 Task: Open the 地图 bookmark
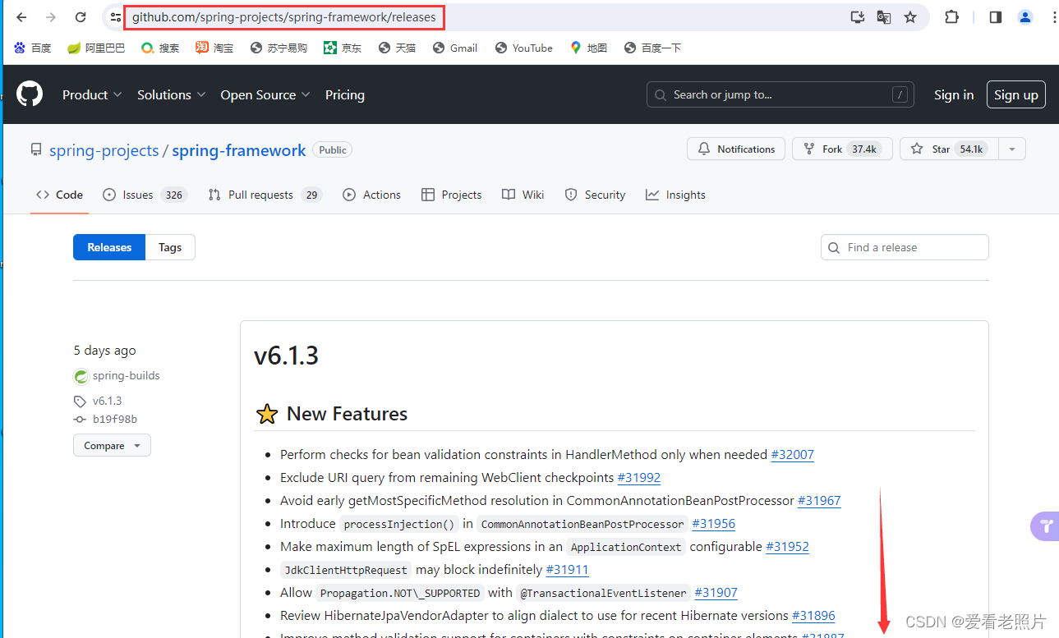pyautogui.click(x=588, y=48)
